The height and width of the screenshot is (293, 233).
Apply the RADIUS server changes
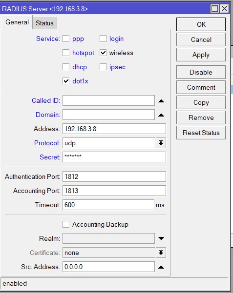tap(201, 55)
